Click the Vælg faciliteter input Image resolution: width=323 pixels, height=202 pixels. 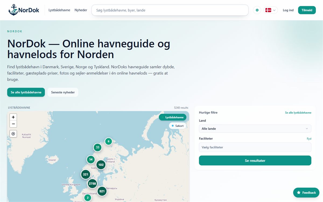tap(255, 147)
